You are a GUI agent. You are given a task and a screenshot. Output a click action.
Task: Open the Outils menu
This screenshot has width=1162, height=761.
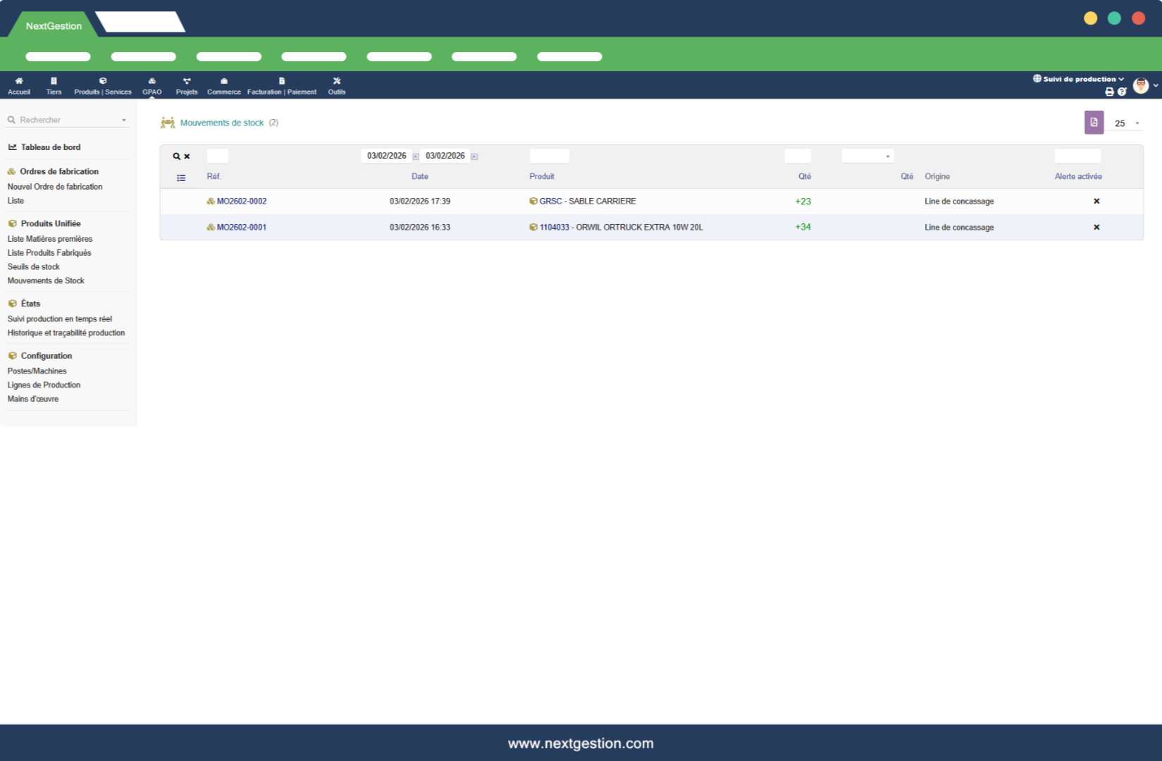point(337,86)
